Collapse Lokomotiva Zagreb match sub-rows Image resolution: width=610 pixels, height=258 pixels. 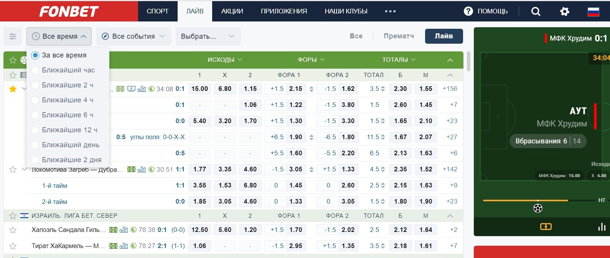click(x=24, y=169)
